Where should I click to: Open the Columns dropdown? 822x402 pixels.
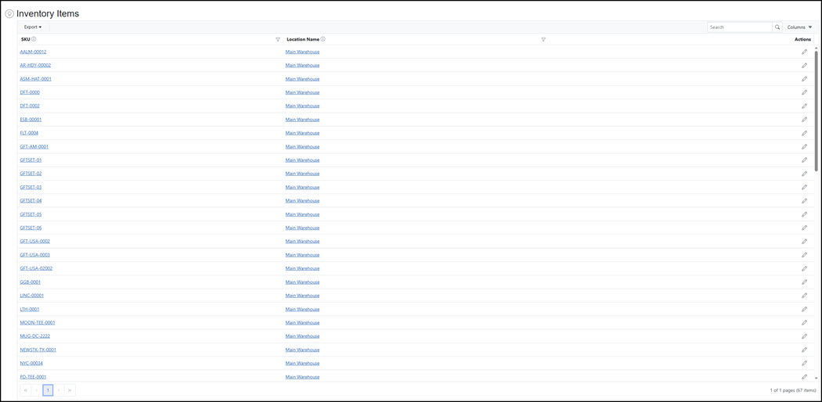coord(799,27)
